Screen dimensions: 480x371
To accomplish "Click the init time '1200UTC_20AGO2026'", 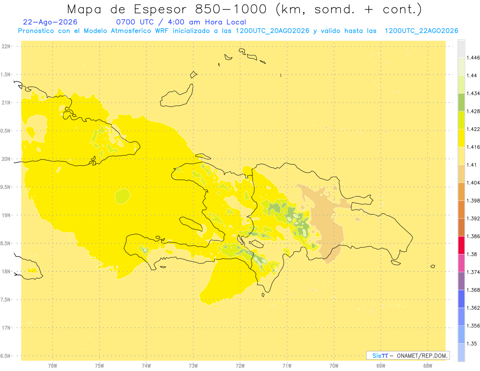I will tap(272, 31).
